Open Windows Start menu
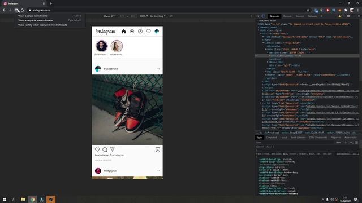362x203 pixels. click(x=5, y=199)
